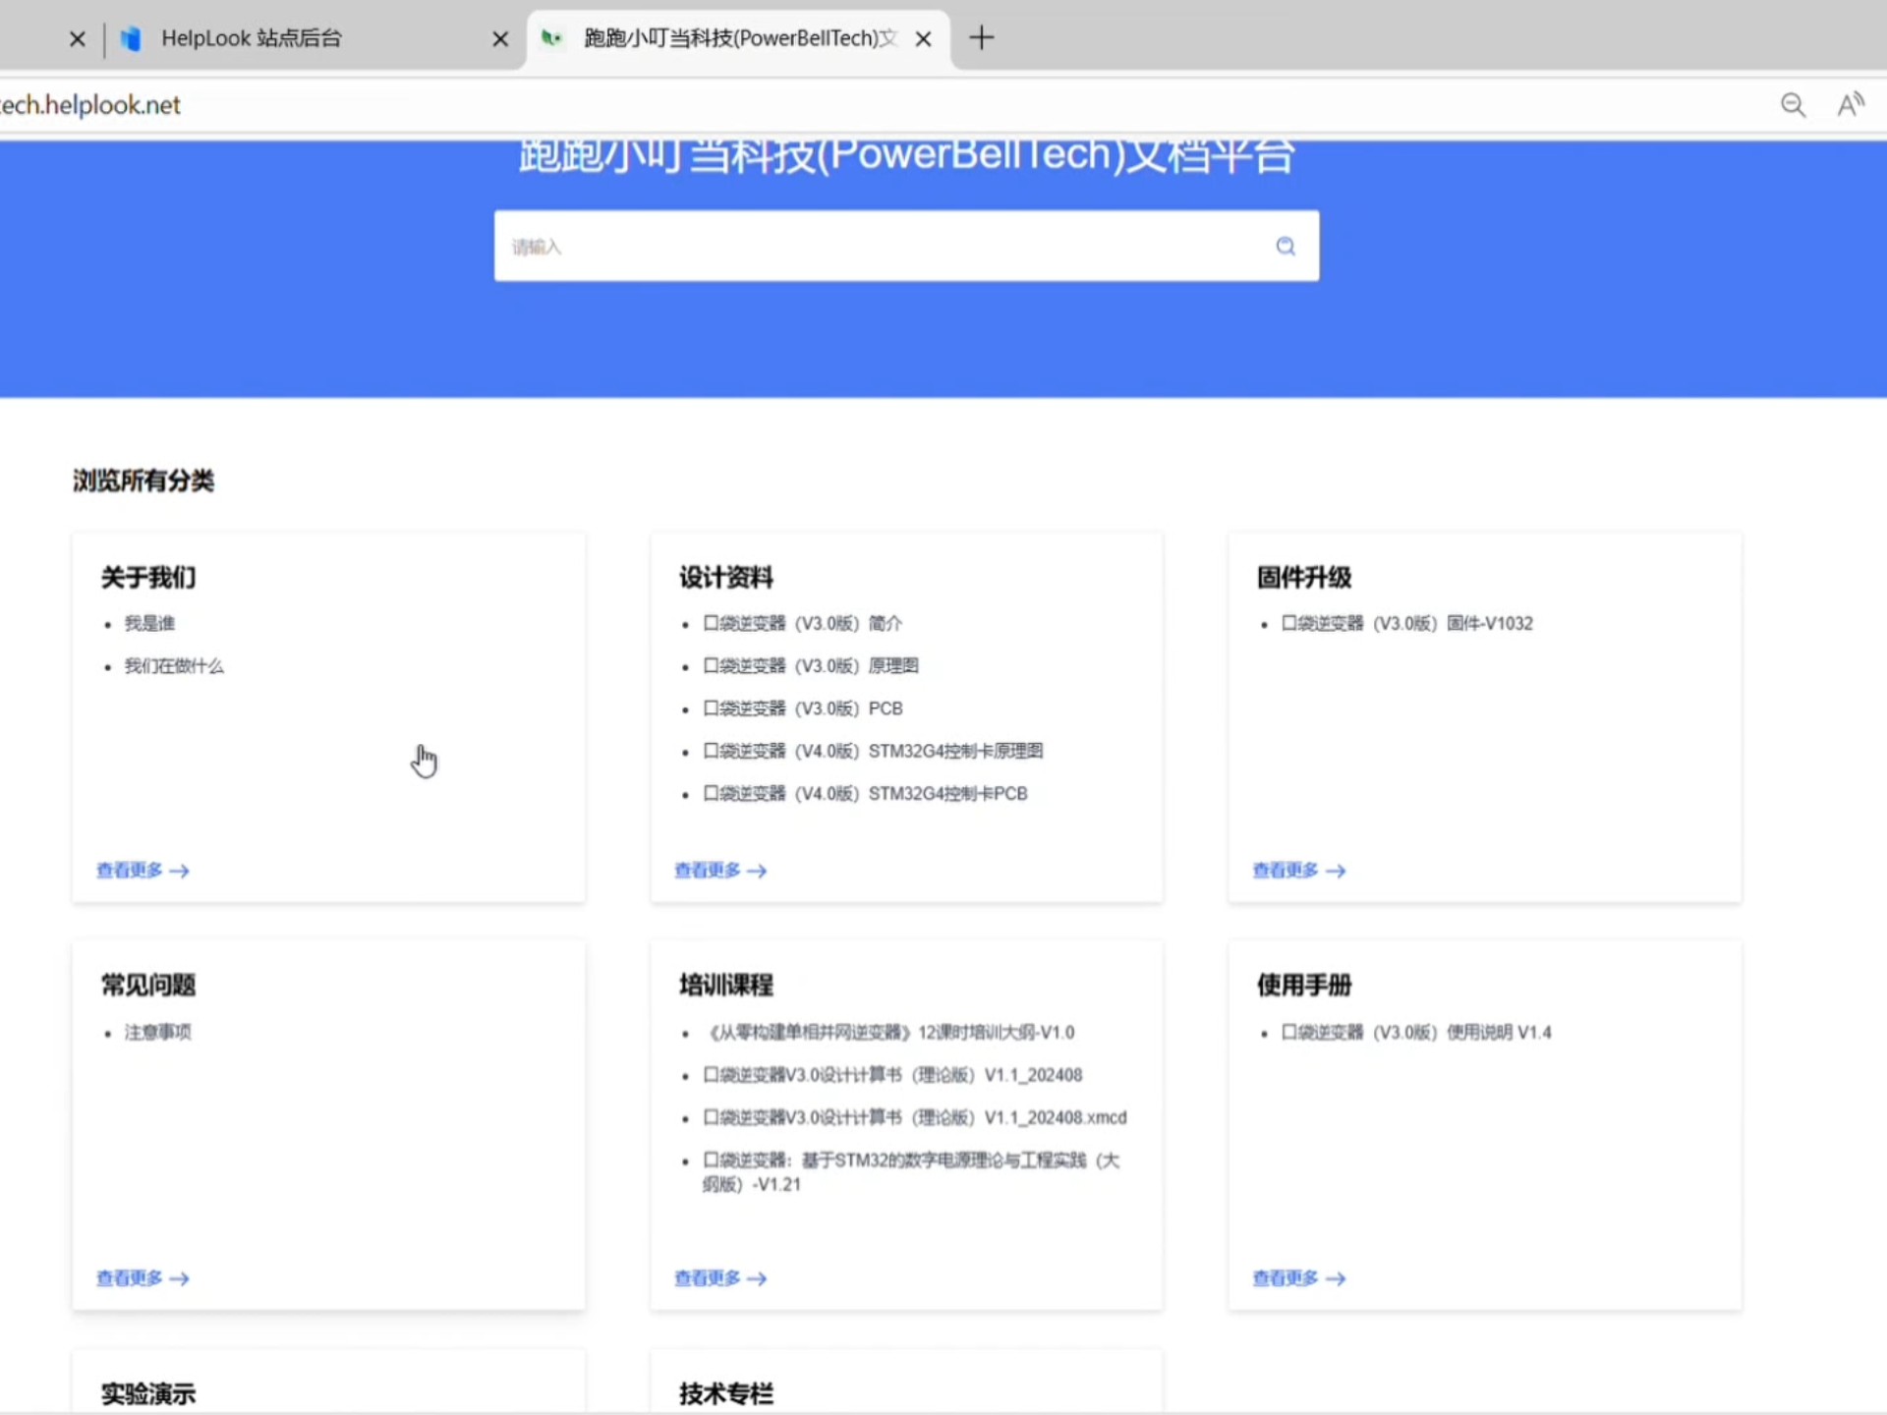This screenshot has height=1415, width=1887.
Task: Close the 跑跑小叮当科技 tab
Action: 923,39
